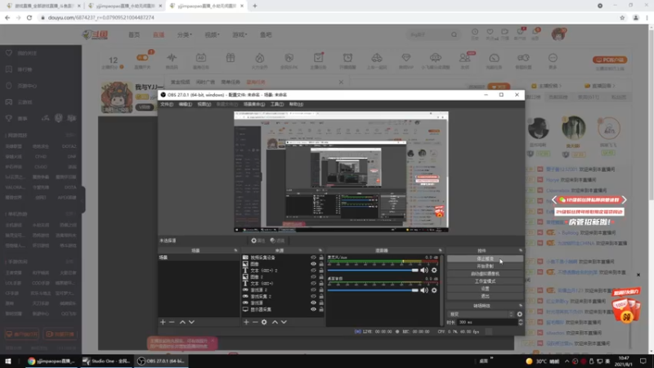Expand the 直播回看 chevron link
Screen dimensions: 654x368
[x=600, y=86]
